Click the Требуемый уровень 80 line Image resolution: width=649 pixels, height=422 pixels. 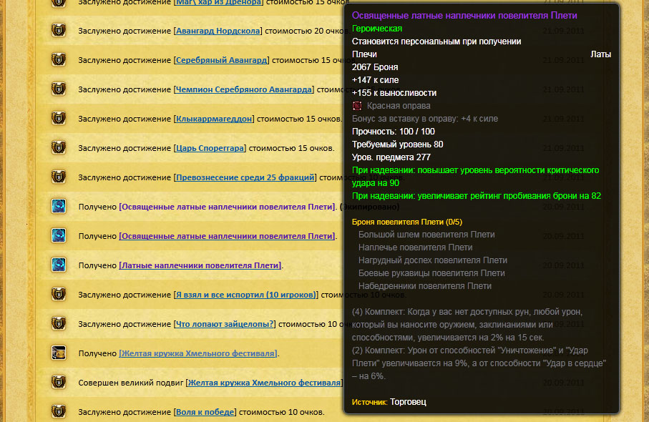click(x=397, y=144)
